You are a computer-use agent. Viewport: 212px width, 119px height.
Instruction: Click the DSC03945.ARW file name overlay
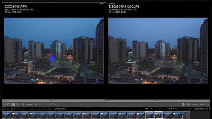16,7
